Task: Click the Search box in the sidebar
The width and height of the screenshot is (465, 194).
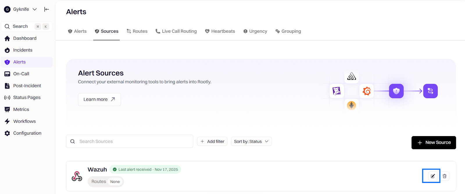Action: pyautogui.click(x=27, y=26)
